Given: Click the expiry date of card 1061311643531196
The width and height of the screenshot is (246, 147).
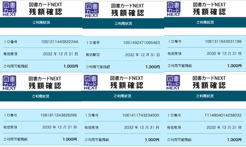Looking at the screenshot, I should click(224, 54).
